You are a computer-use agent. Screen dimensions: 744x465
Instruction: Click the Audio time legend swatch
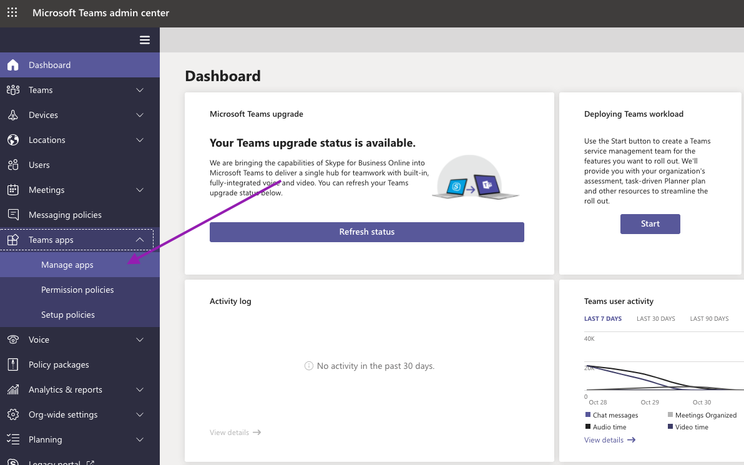pyautogui.click(x=588, y=426)
